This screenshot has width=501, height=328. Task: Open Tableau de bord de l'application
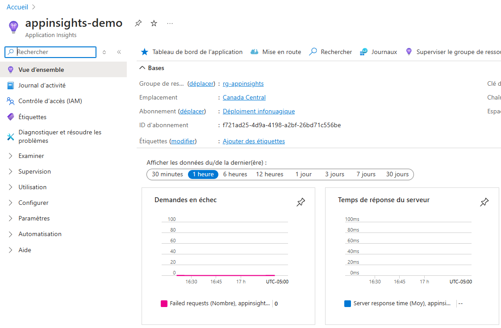[x=192, y=52]
